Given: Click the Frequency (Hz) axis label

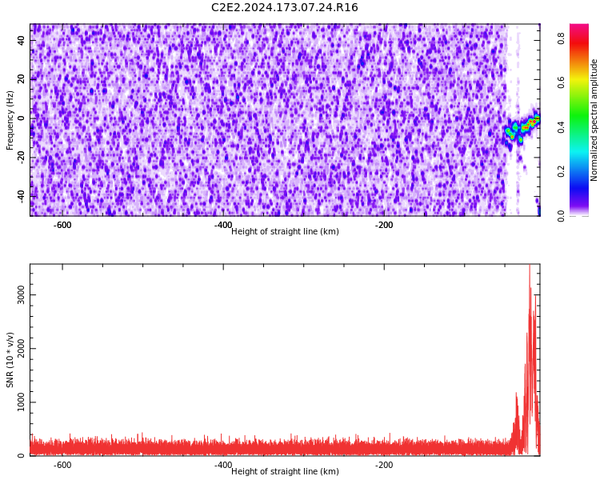Looking at the screenshot, I should coord(10,120).
